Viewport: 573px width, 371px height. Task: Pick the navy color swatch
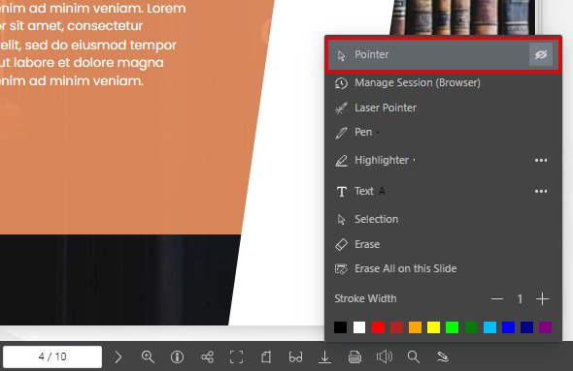tap(527, 327)
